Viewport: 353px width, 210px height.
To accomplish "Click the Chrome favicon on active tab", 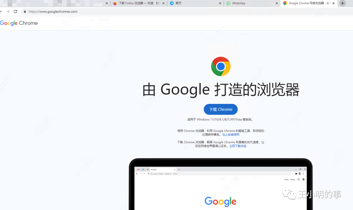I will click(285, 3).
